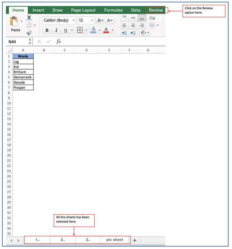Activate the Format Painter brush
Screen dimensions: 232x249
point(29,33)
